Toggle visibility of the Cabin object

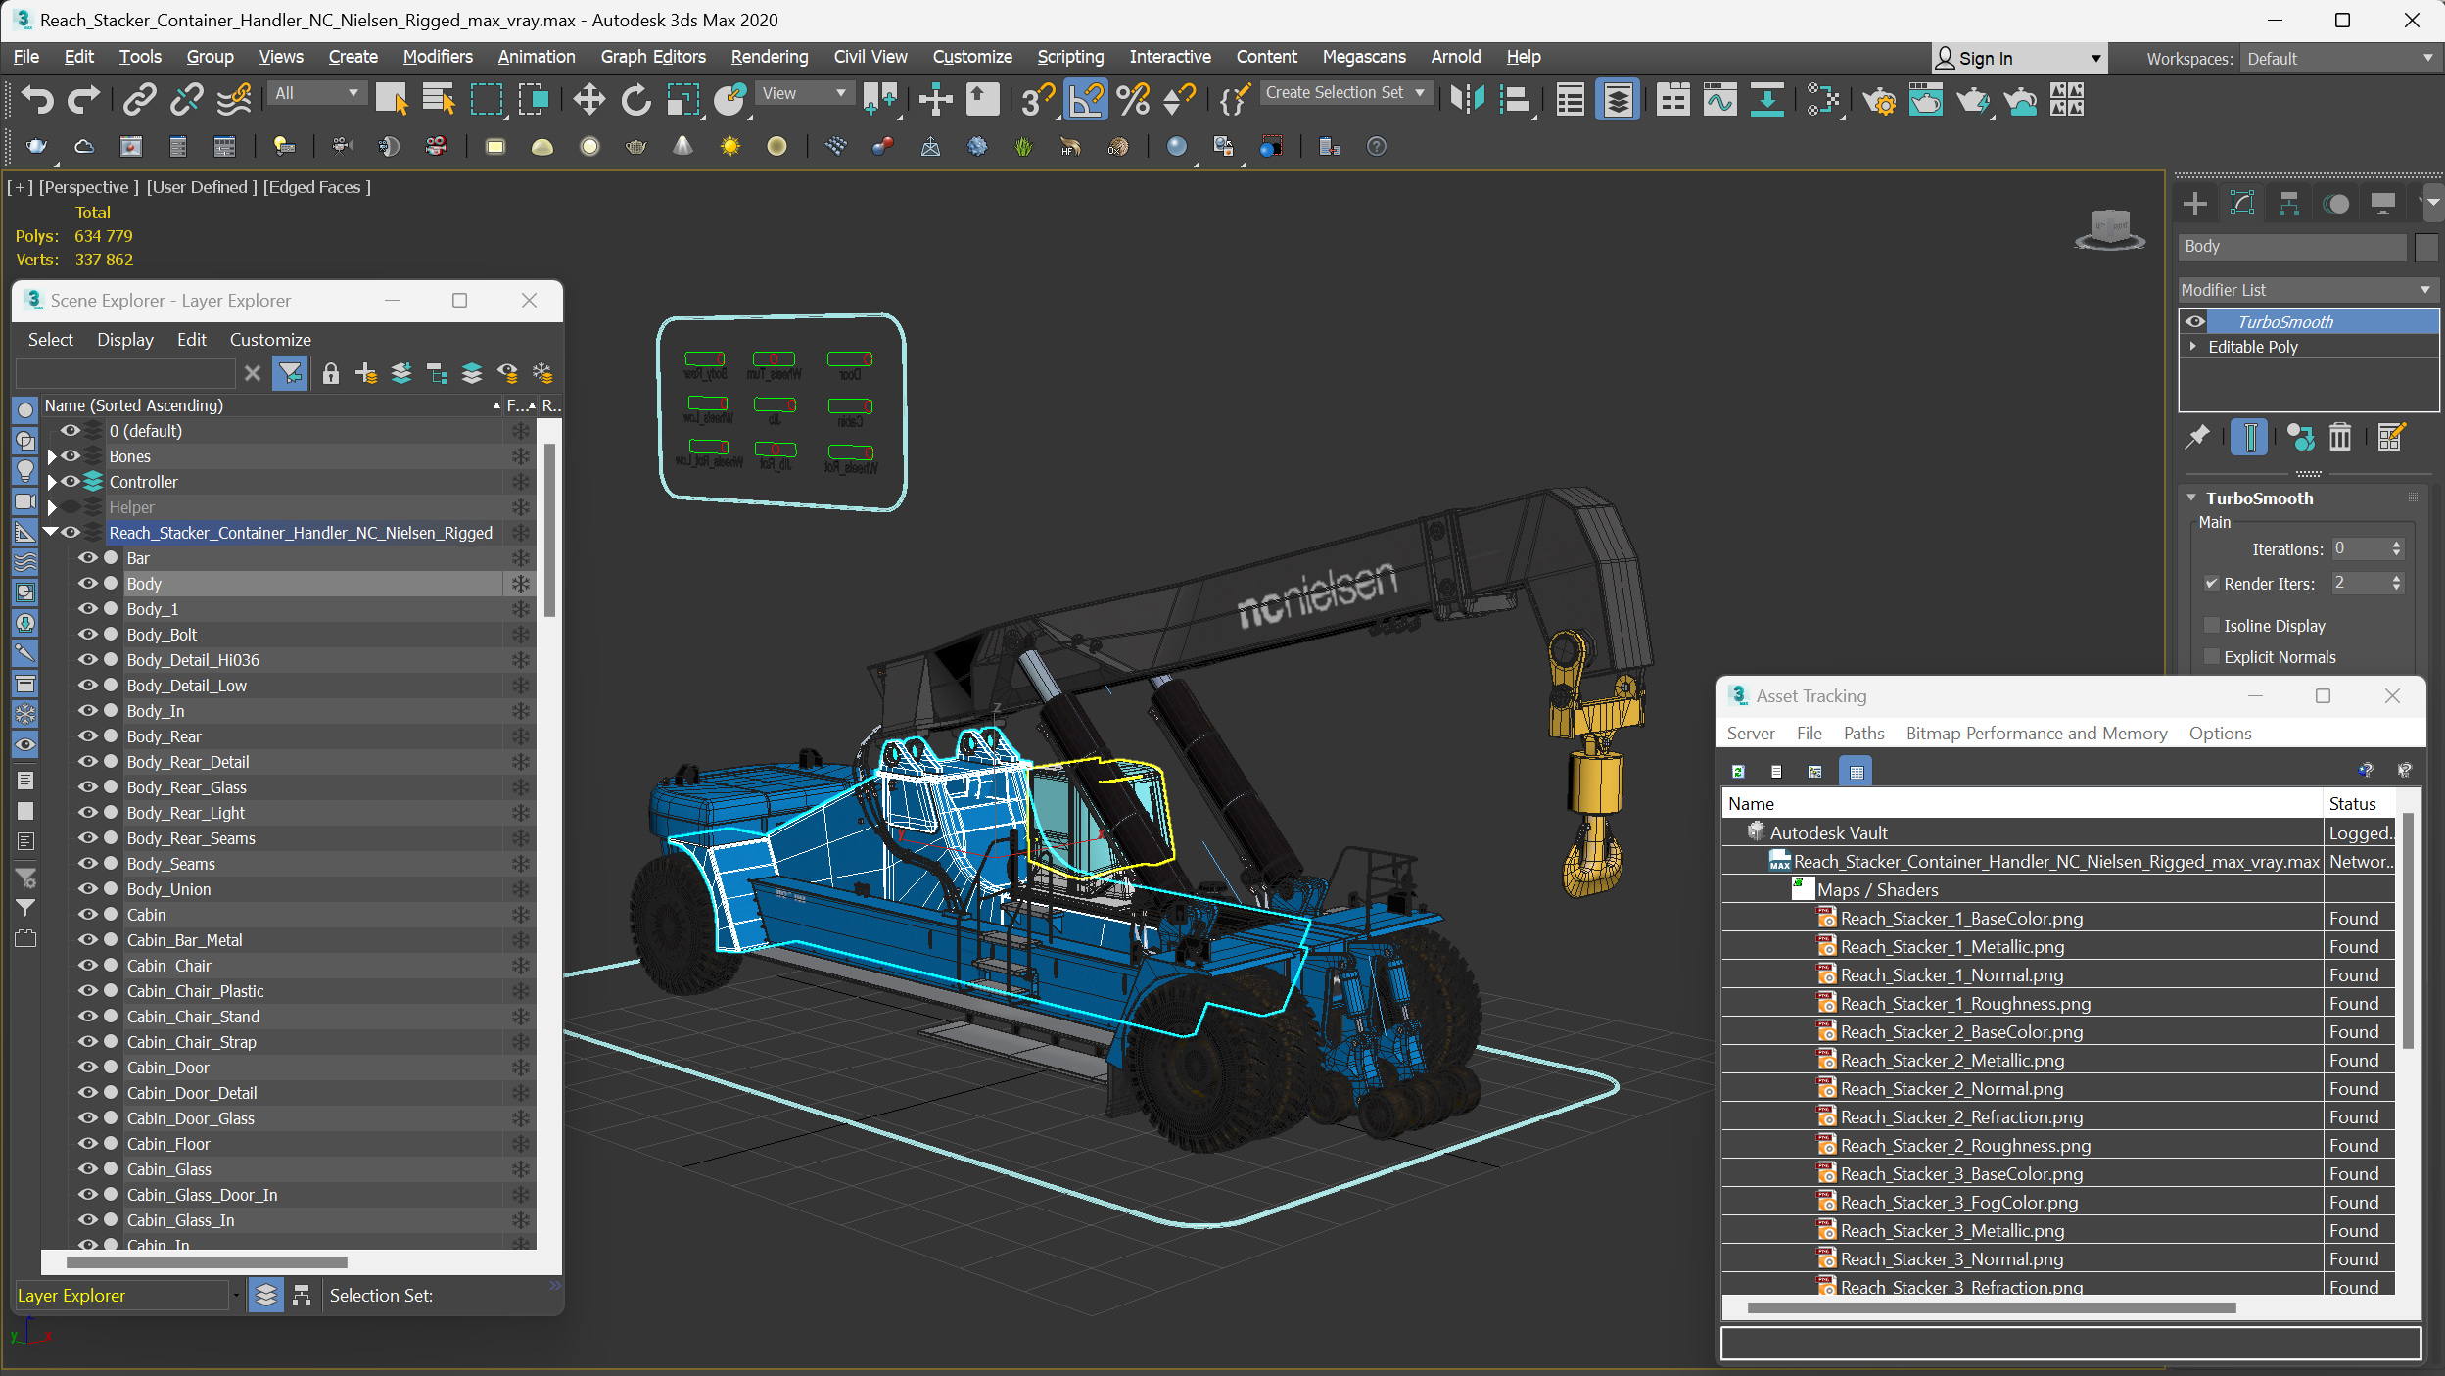click(x=88, y=915)
